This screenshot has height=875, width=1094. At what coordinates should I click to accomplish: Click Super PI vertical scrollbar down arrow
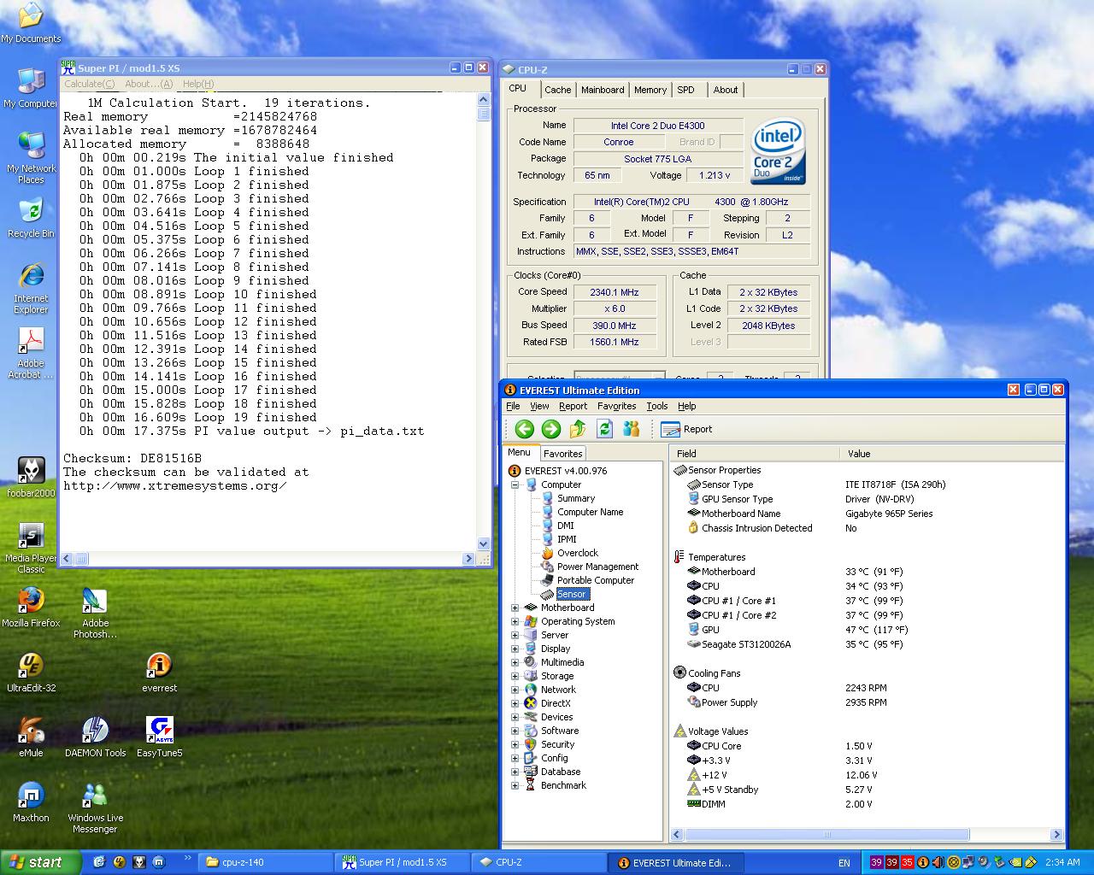coord(484,543)
